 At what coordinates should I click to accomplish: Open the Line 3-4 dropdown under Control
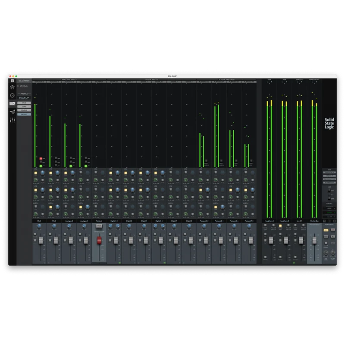click(329, 217)
